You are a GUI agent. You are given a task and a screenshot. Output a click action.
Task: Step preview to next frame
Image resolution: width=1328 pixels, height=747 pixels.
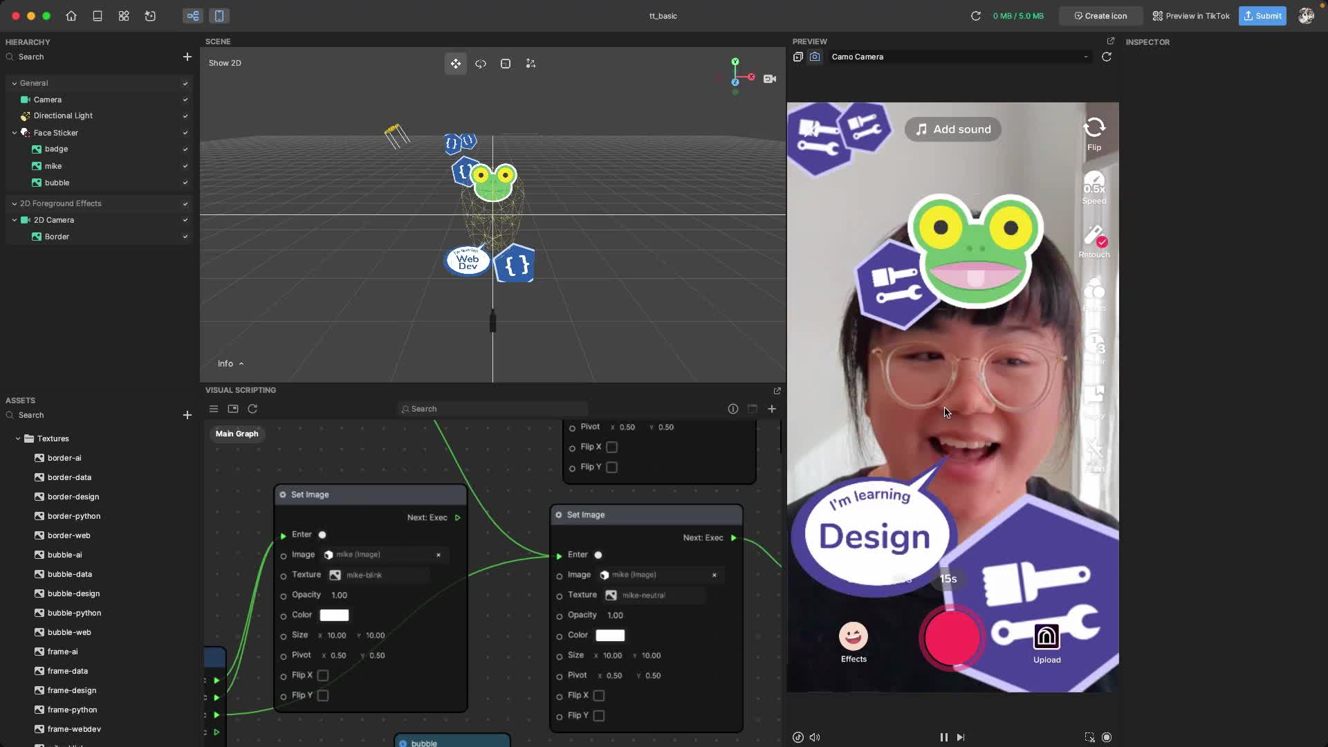[x=961, y=737]
